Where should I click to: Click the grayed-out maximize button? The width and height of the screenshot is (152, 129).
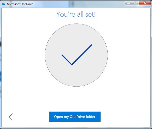(x=135, y=3)
